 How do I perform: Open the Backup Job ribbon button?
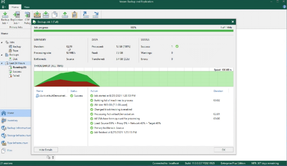[x=5, y=18]
